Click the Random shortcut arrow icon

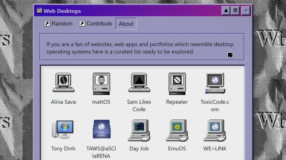[47, 24]
